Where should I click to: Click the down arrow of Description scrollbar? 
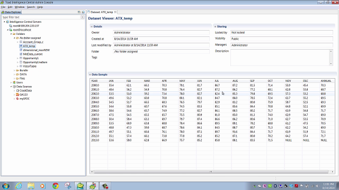(x=331, y=64)
